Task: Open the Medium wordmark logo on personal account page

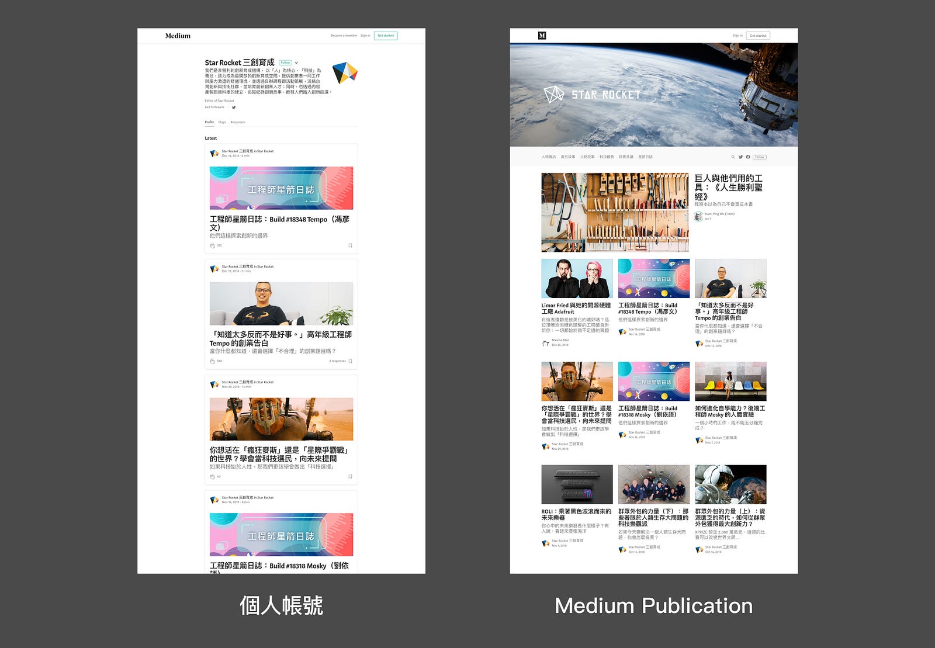Action: click(178, 36)
